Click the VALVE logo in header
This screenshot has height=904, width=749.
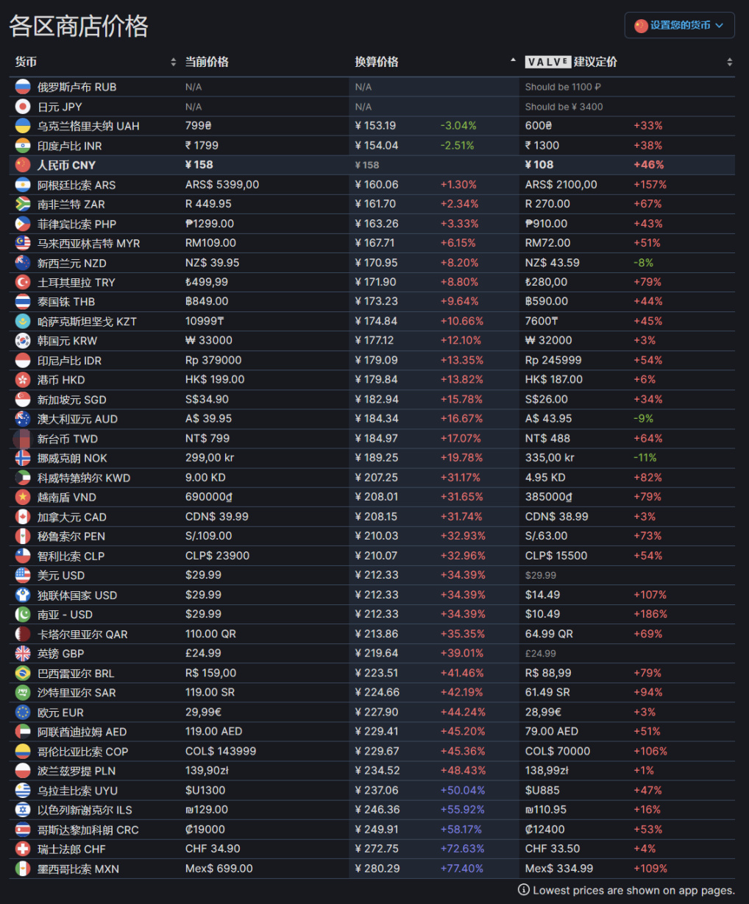pyautogui.click(x=547, y=62)
